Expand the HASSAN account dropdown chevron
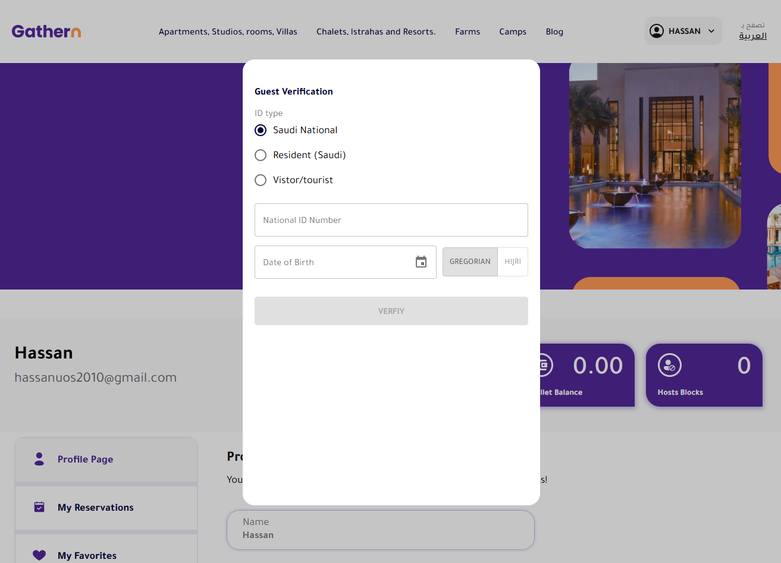This screenshot has width=781, height=563. click(x=711, y=32)
